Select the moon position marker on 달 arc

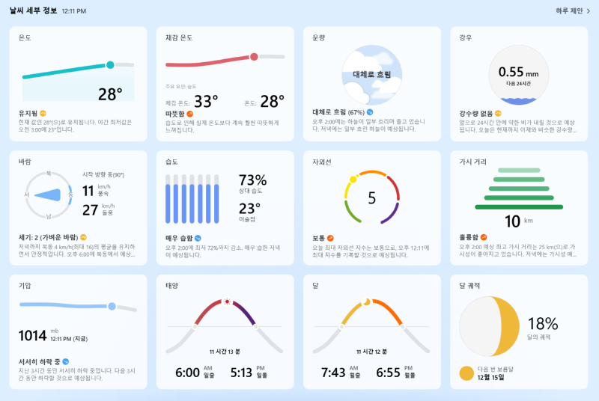click(x=366, y=301)
